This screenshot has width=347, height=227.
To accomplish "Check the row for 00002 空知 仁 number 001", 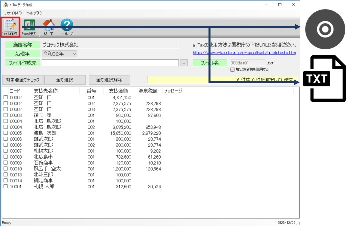I will point(6,97).
